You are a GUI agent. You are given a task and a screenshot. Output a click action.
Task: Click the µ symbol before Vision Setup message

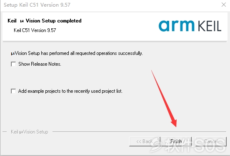[13, 54]
